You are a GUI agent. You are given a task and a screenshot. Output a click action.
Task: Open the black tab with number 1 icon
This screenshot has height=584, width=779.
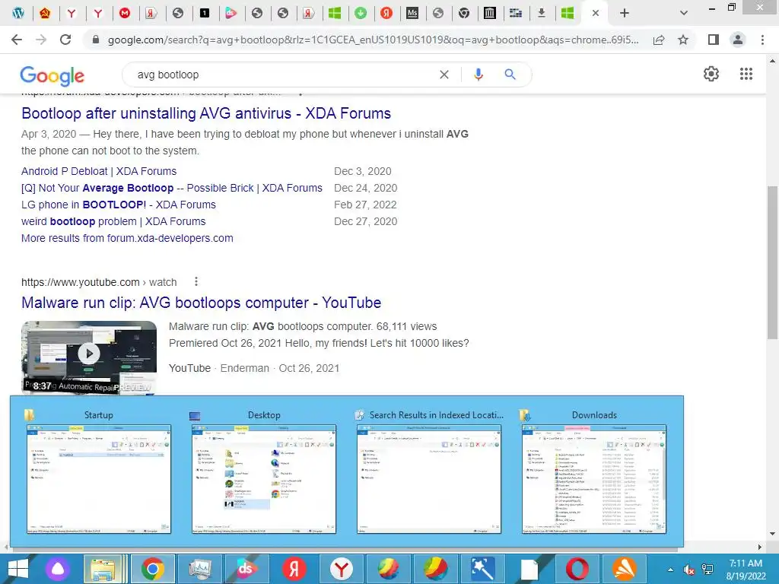pos(204,13)
